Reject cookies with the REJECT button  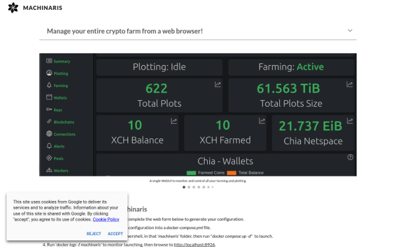[x=94, y=234]
